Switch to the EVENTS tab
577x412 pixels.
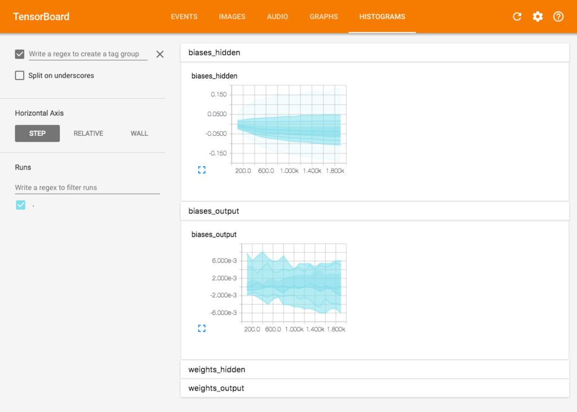[x=184, y=16]
